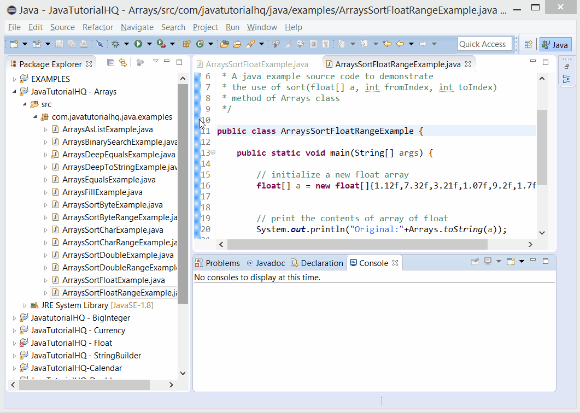Click the editor horizontal scrollbar thumb
The image size is (580, 413).
[358, 244]
